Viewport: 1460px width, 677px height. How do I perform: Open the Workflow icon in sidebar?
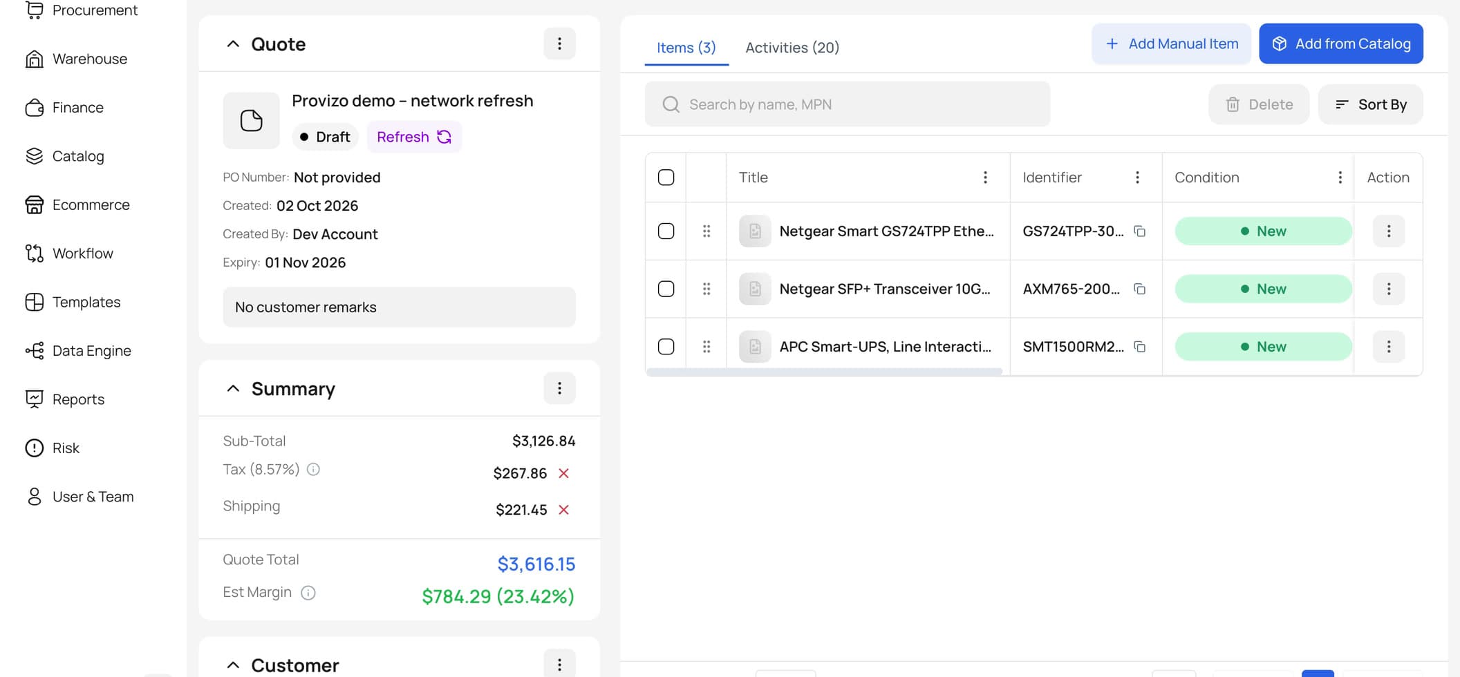(x=35, y=254)
